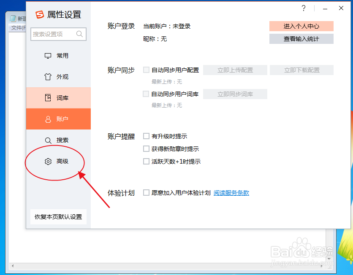Open the 搜索 search settings icon

click(48, 140)
